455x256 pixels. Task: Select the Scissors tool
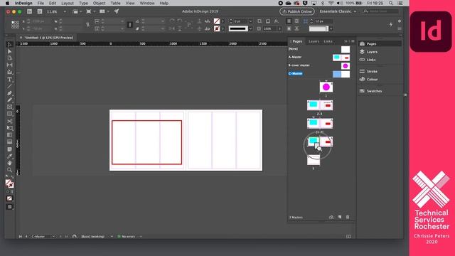[x=9, y=121]
